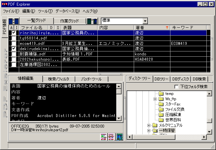This screenshot has width=216, height=150.
Task: Expand the メルクマニュアル folder node
Action: (149, 125)
